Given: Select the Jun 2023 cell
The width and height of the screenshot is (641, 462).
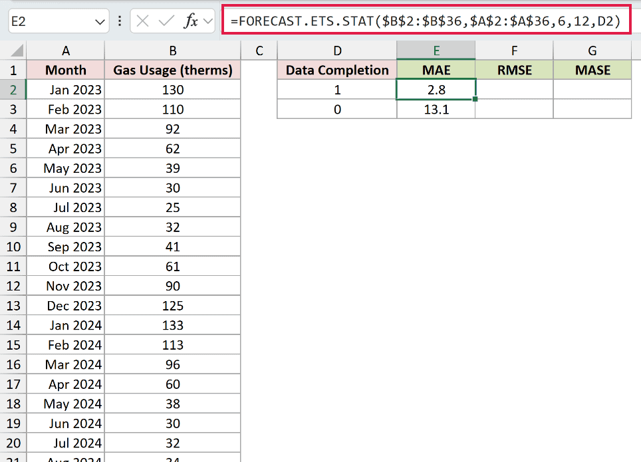Looking at the screenshot, I should [x=65, y=187].
